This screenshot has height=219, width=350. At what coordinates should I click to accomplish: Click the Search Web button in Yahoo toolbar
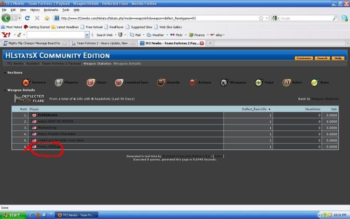[x=104, y=35]
